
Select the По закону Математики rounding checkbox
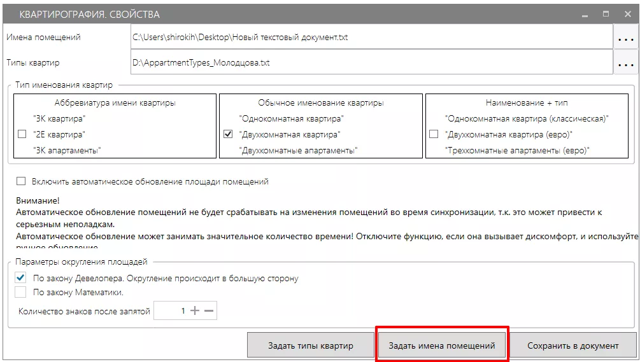21,293
